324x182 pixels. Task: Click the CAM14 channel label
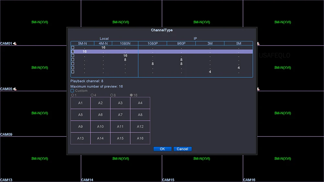click(x=87, y=180)
